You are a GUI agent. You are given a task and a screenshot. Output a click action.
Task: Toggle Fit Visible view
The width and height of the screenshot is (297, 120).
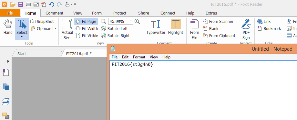tap(87, 35)
